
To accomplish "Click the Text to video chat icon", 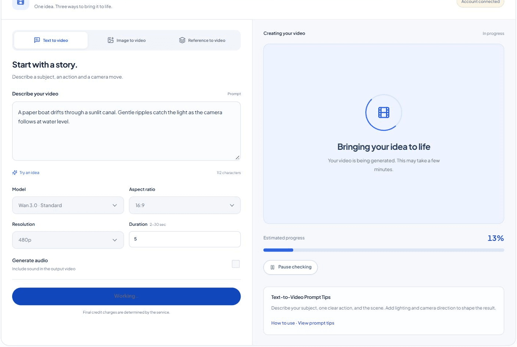I will pyautogui.click(x=37, y=40).
